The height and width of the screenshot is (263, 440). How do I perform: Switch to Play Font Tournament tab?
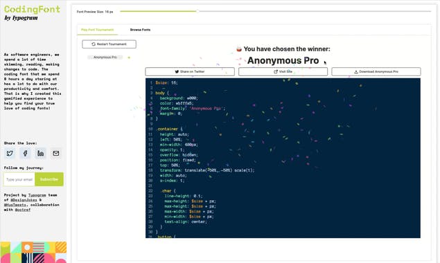pyautogui.click(x=98, y=30)
